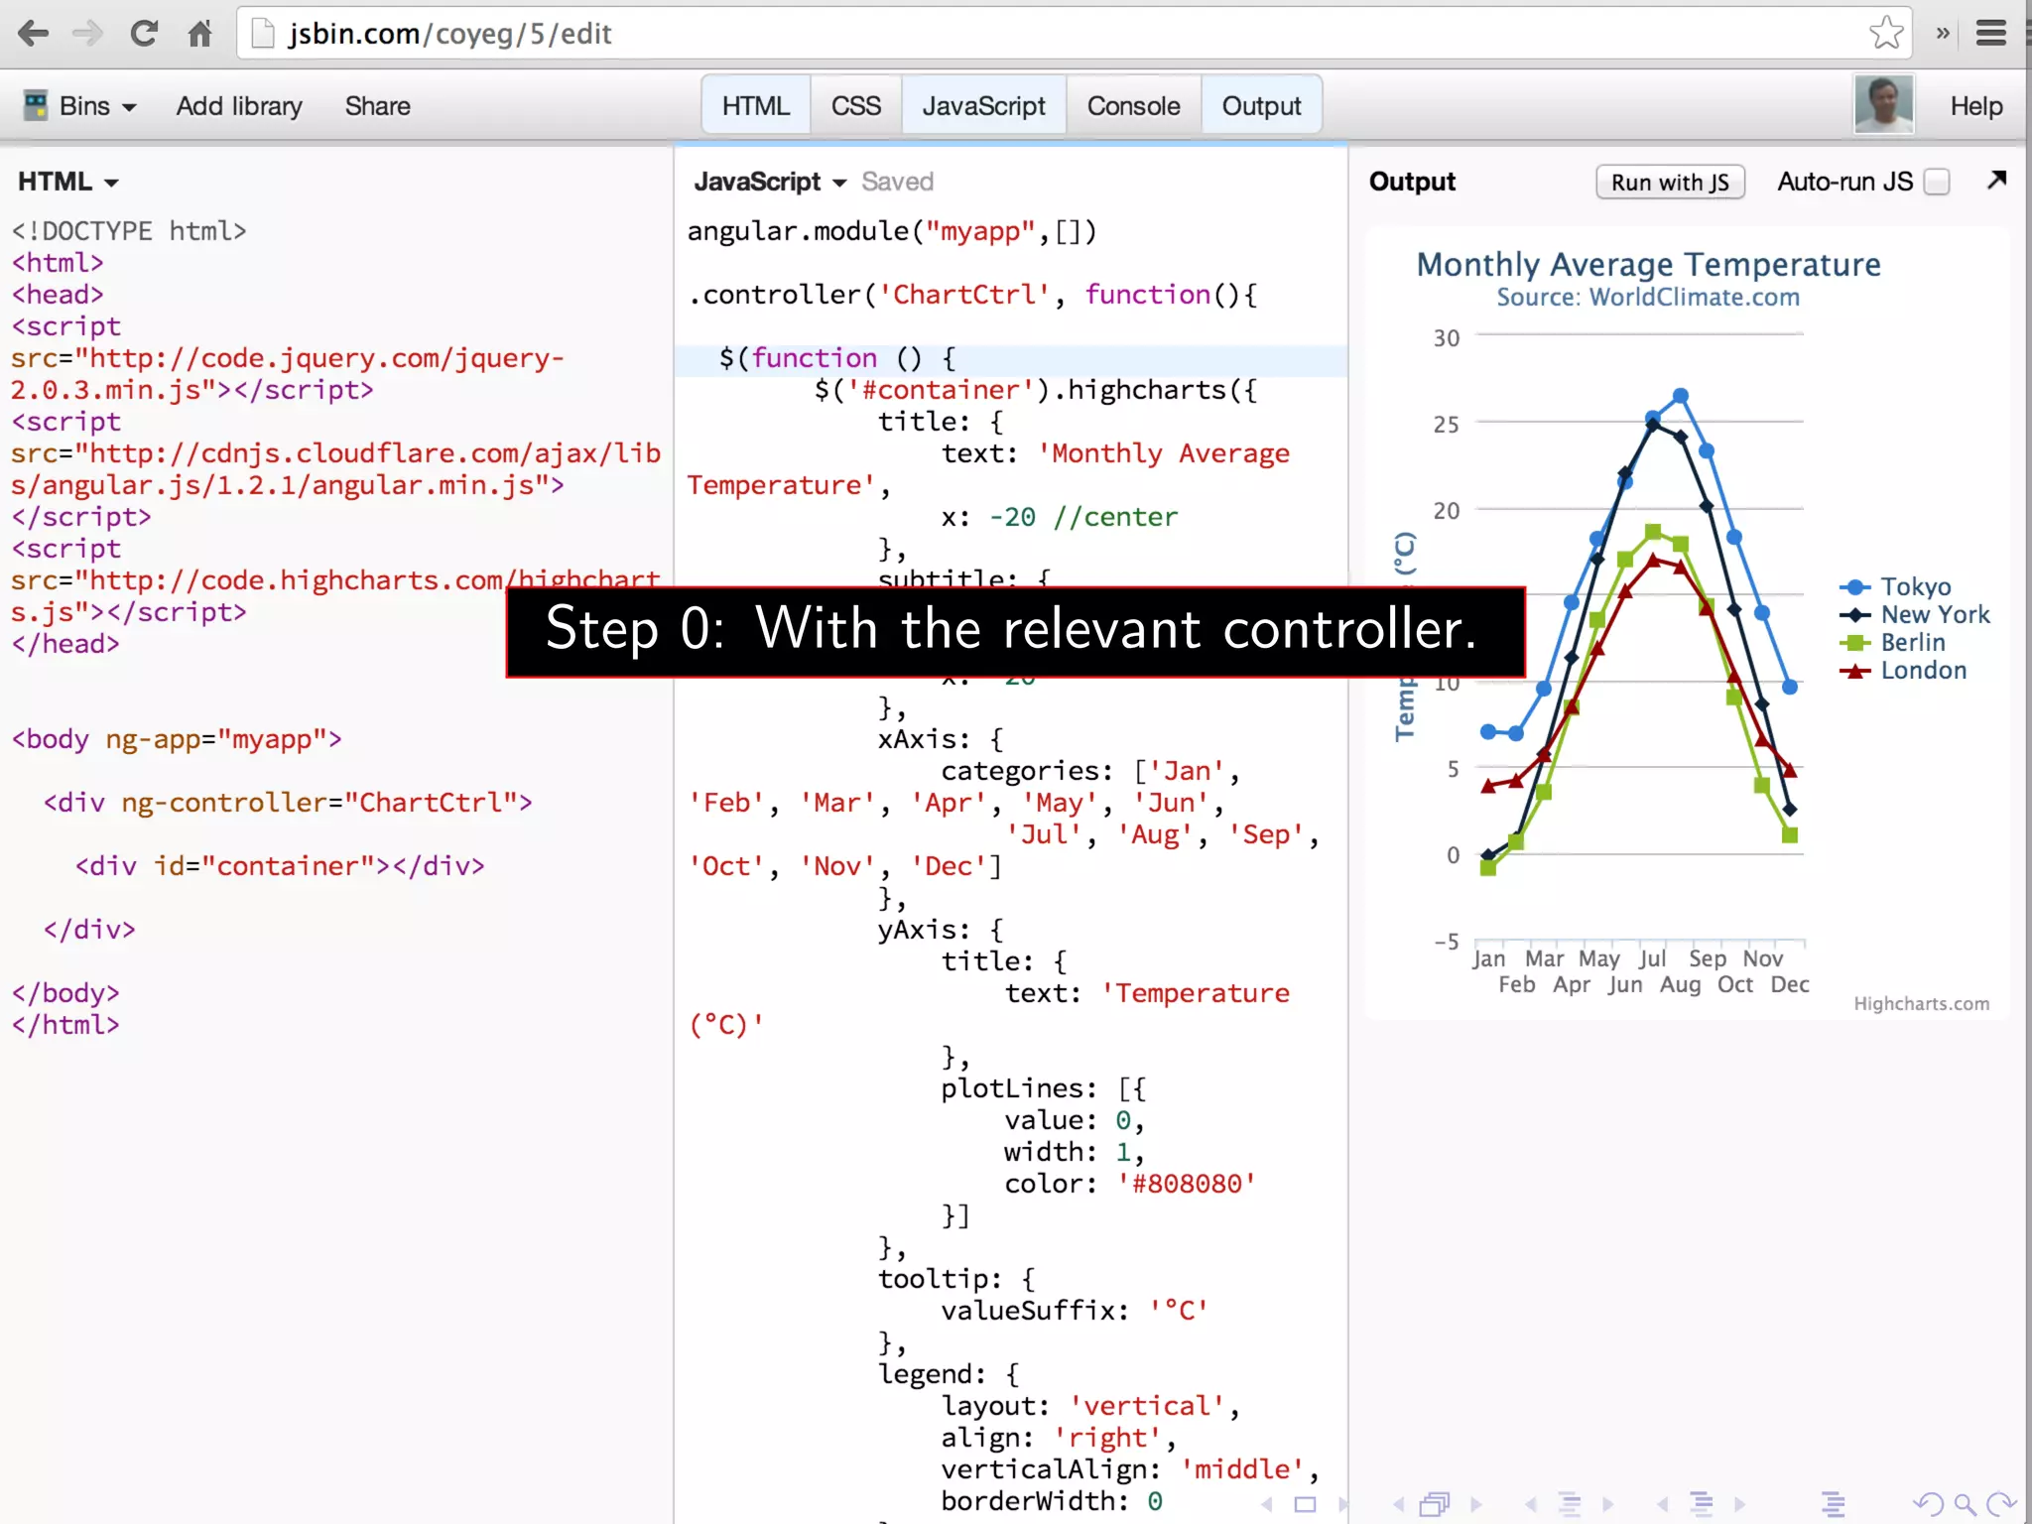
Task: Click the beamer search magnifier icon
Action: pos(1963,1504)
